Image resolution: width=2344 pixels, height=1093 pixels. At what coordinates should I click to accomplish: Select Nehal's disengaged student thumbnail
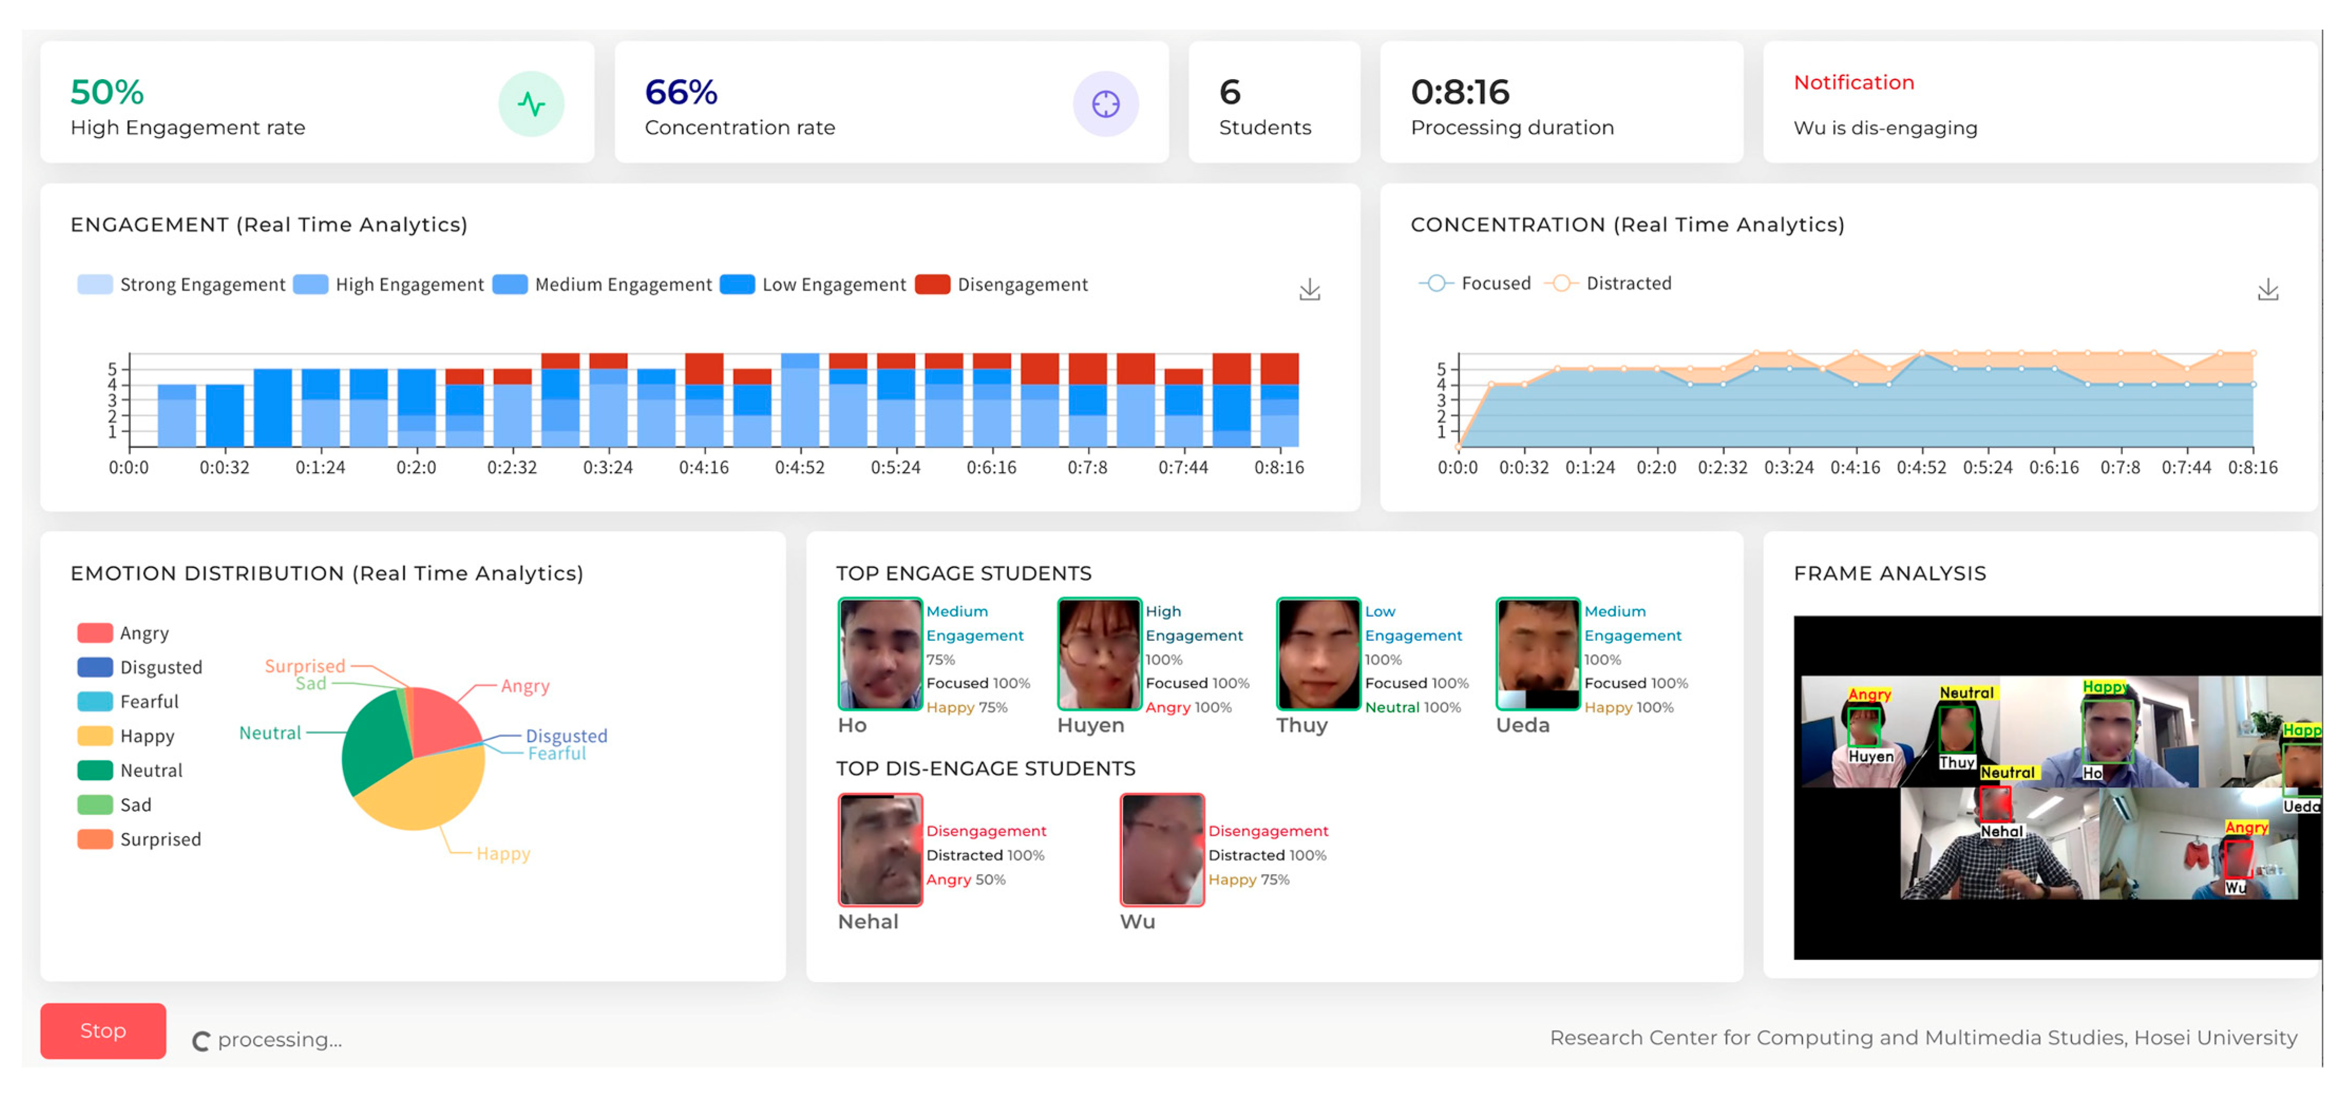880,849
